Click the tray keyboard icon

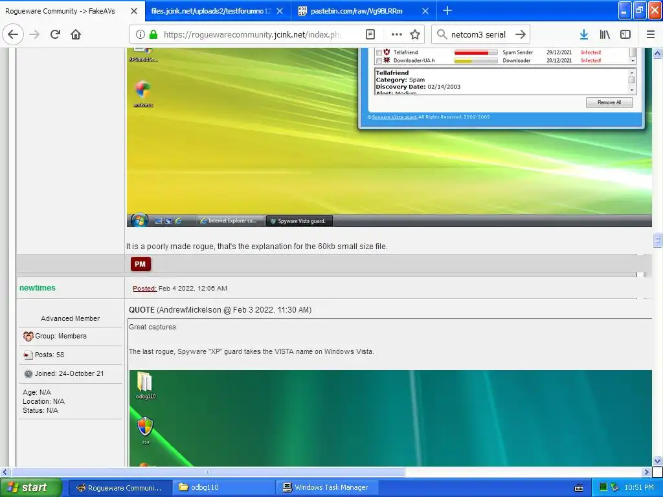(579, 488)
